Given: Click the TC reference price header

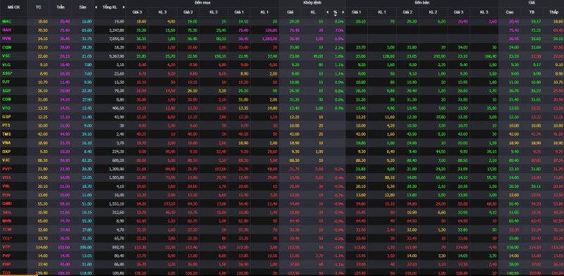Looking at the screenshot, I should click(x=39, y=7).
